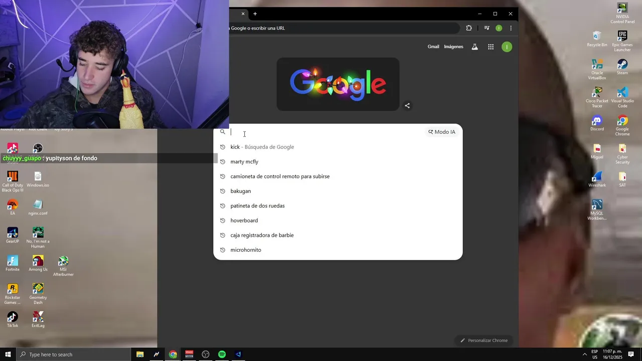642x361 pixels.
Task: Click Chrome toolbar profile avatar
Action: click(x=499, y=28)
